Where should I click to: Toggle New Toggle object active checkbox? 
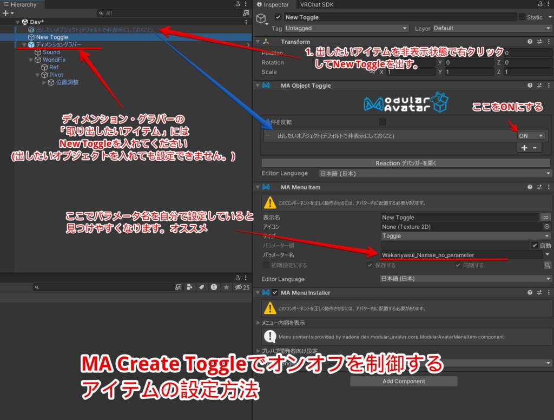tap(278, 17)
